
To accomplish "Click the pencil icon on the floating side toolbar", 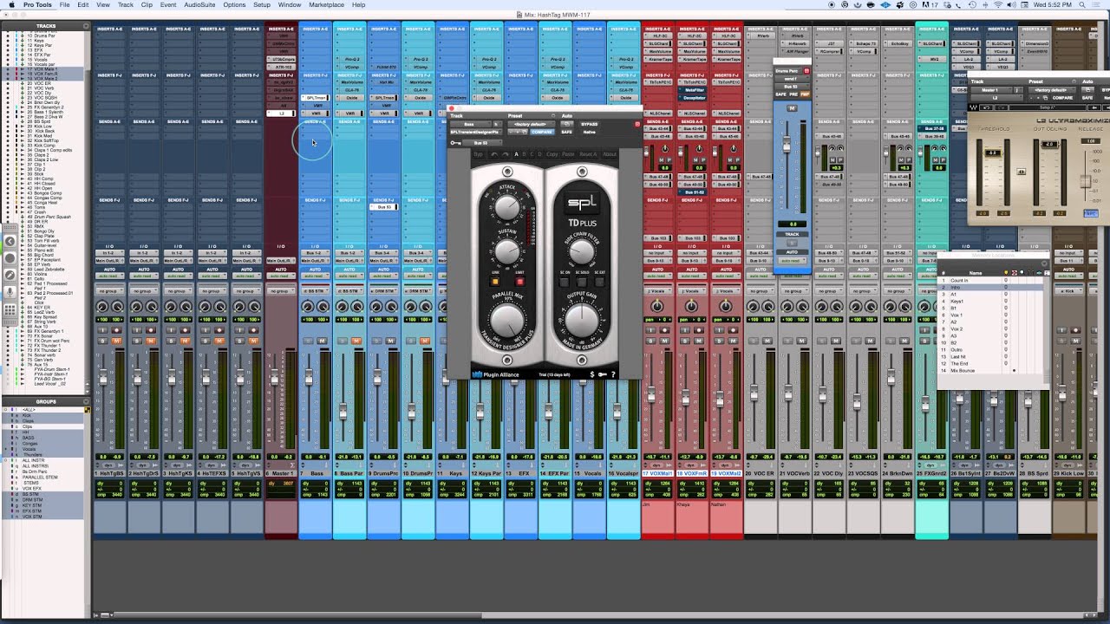I will tap(10, 275).
